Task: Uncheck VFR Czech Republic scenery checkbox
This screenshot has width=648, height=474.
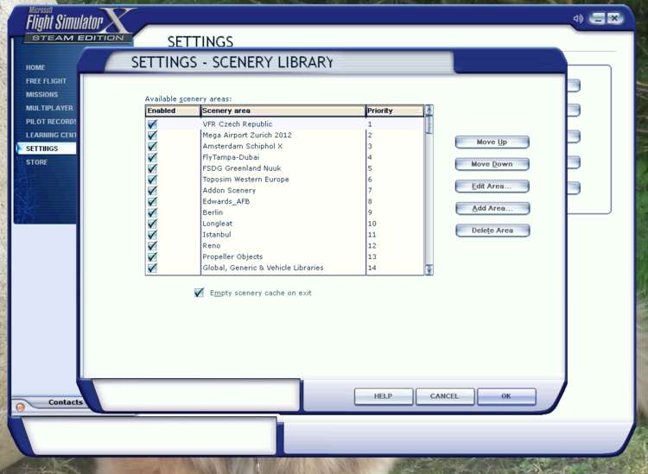Action: (152, 123)
